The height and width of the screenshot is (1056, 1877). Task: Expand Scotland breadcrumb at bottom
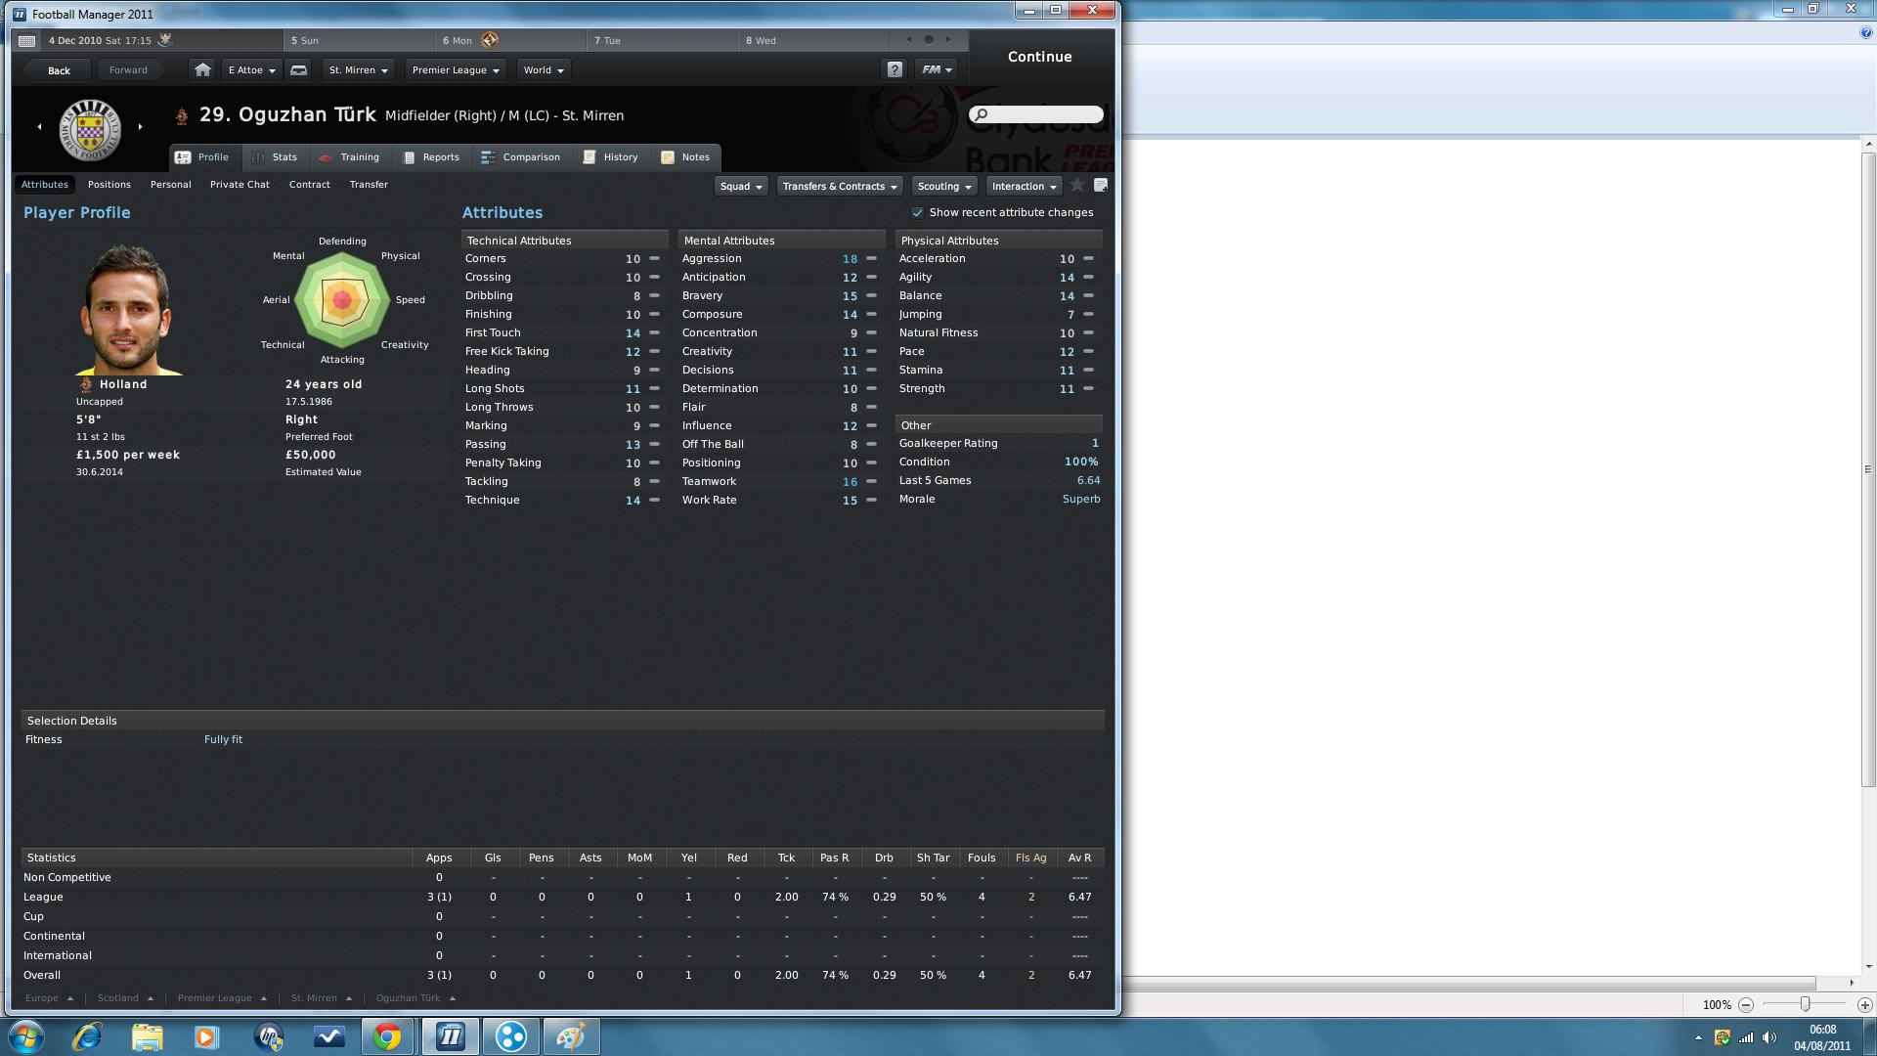pos(125,998)
